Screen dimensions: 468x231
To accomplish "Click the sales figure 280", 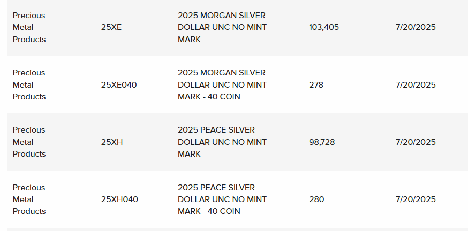I will pos(316,199).
